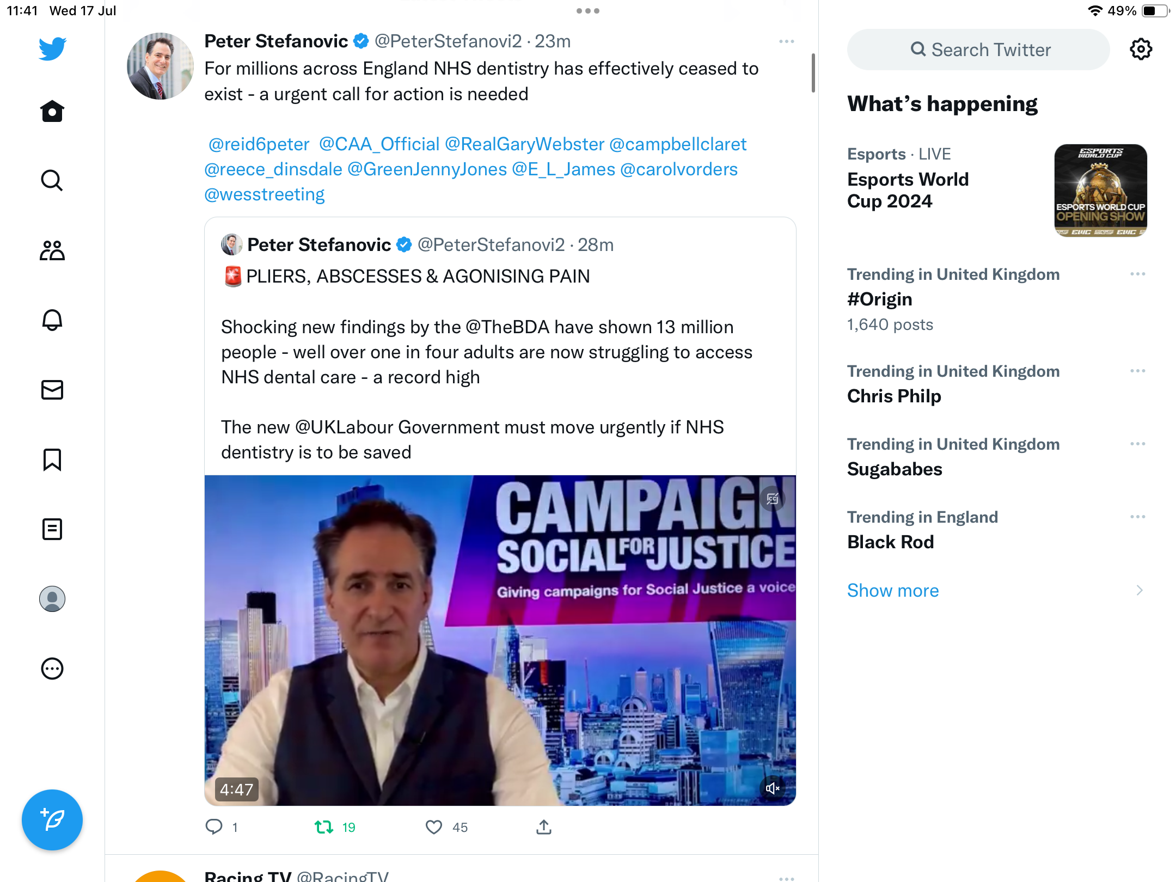Open more options for Peter Stefanovic's post
The image size is (1176, 882).
[786, 41]
